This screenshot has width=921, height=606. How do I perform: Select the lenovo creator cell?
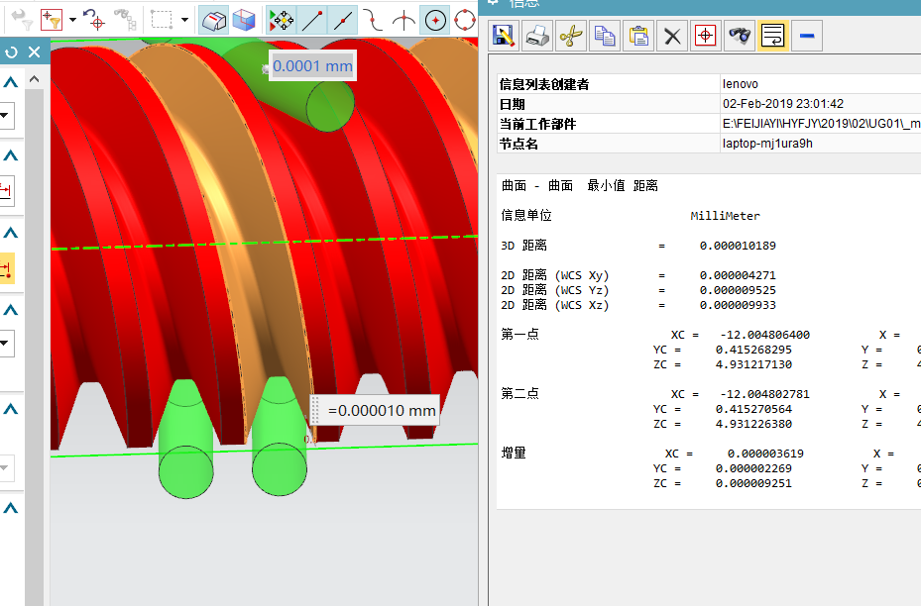click(x=821, y=84)
